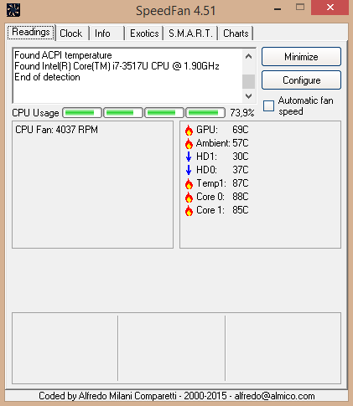Viewport: 353px width, 406px height.
Task: Open the S.M.A.R.T. tab
Action: 190,33
